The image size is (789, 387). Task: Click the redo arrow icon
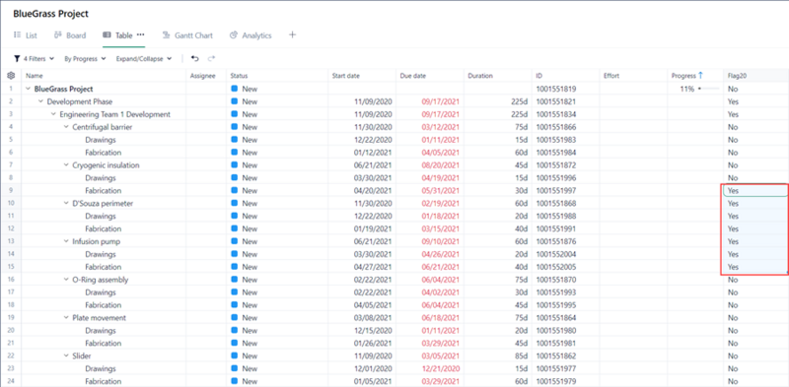pos(211,58)
